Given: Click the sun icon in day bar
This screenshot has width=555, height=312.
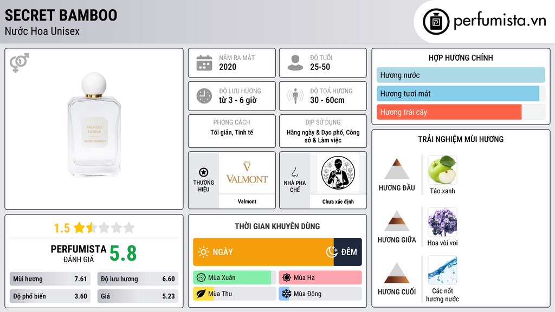Looking at the screenshot, I should 203,252.
